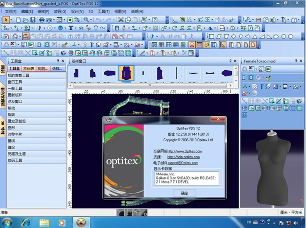Click the support@Optitex.com email link

point(183,163)
